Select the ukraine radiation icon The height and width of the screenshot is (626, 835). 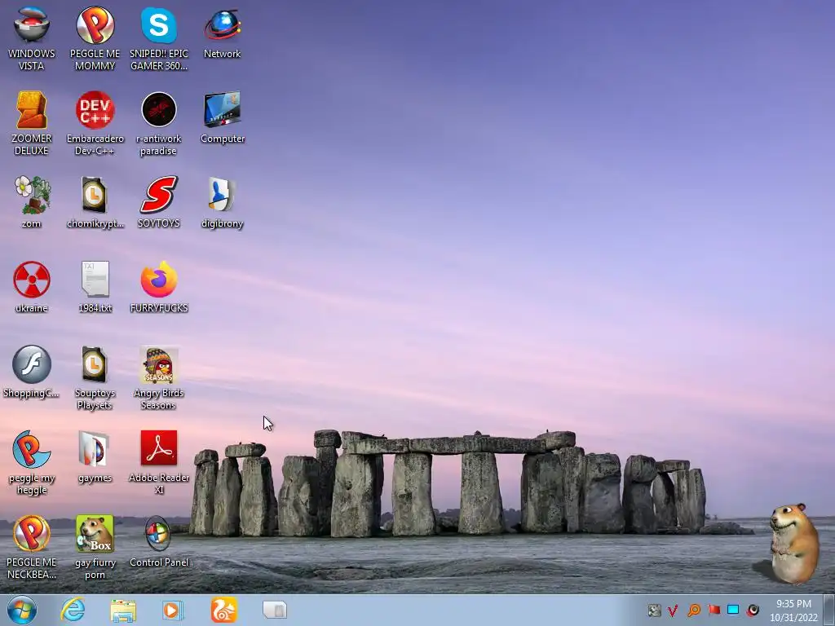[x=32, y=287]
